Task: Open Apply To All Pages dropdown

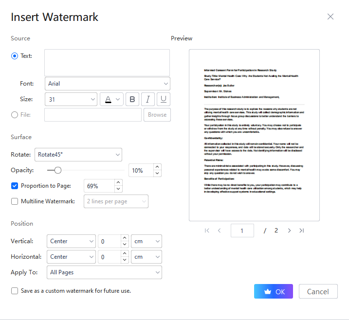Action: 104,272
